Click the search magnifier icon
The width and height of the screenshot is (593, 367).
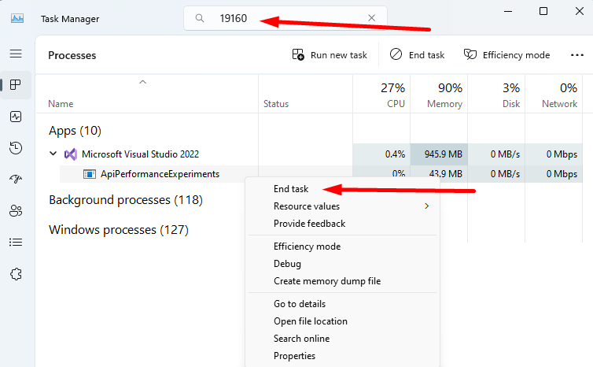point(200,18)
